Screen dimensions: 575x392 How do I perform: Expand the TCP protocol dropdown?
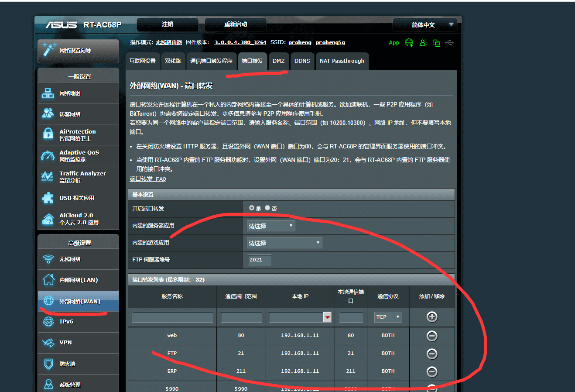[x=388, y=317]
